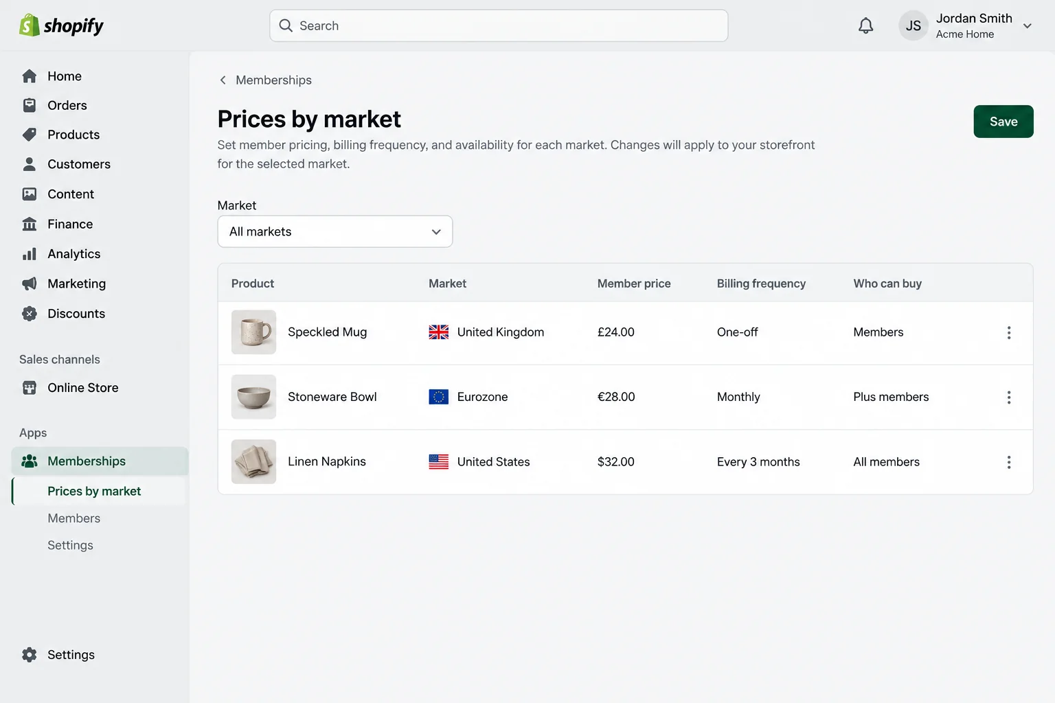Click the search magnifier icon
1055x703 pixels.
(x=286, y=25)
